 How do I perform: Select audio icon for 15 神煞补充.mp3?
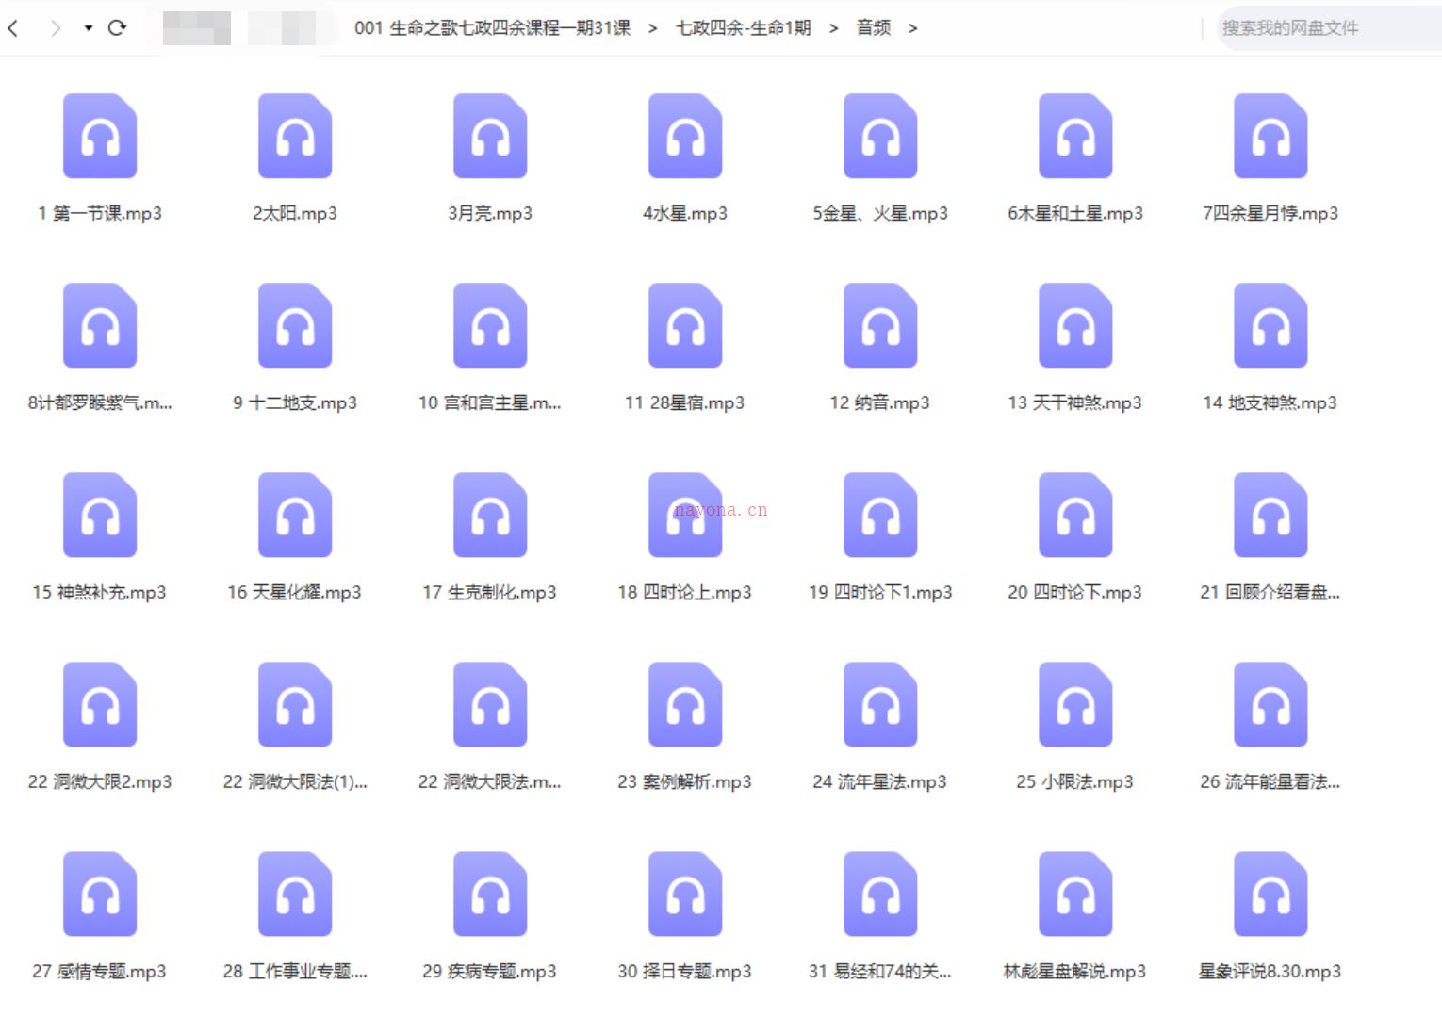pos(100,515)
